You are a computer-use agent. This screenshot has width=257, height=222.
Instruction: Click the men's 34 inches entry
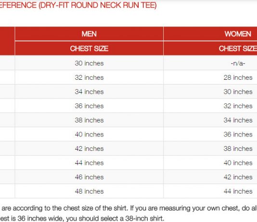point(89,92)
